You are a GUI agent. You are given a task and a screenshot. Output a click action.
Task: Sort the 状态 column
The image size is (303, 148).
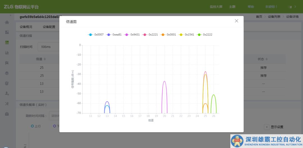[263, 59]
